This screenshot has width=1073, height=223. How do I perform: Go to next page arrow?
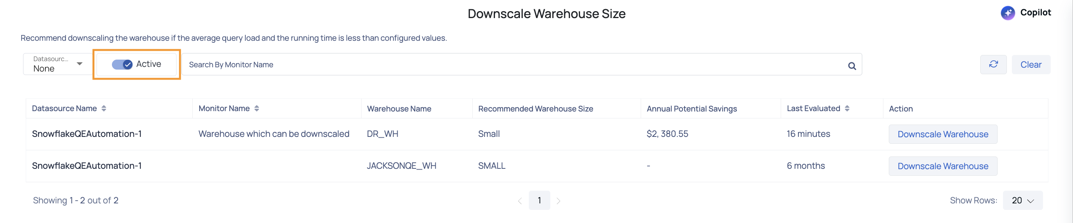point(558,201)
